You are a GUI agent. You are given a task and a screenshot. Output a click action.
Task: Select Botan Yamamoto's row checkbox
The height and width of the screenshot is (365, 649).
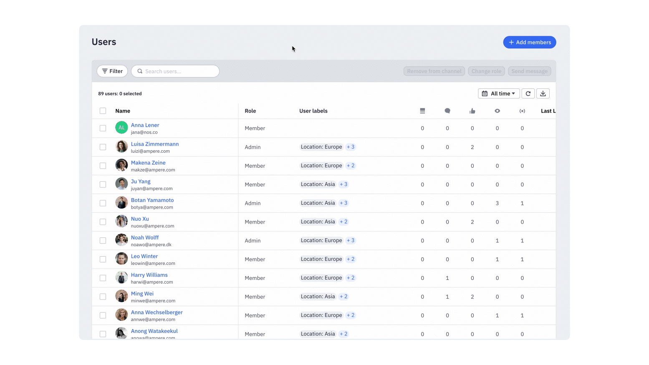pos(103,203)
